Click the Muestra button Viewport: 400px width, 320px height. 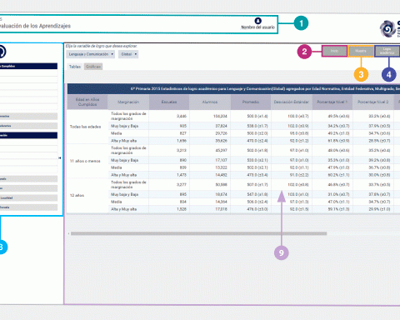pos(361,51)
